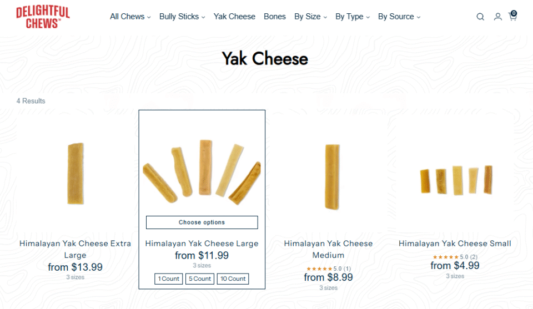Open Himalayan Yak Cheese Medium product image

pos(331,178)
